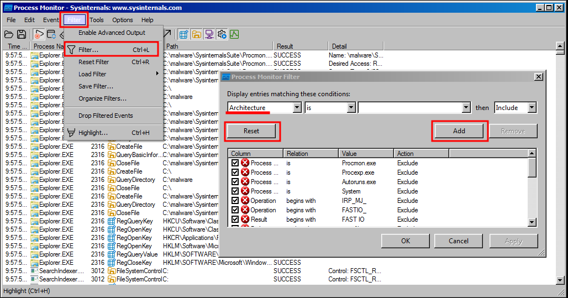Image resolution: width=568 pixels, height=298 pixels.
Task: Click the registry icon beside RegQueryKey
Action: coord(112,221)
